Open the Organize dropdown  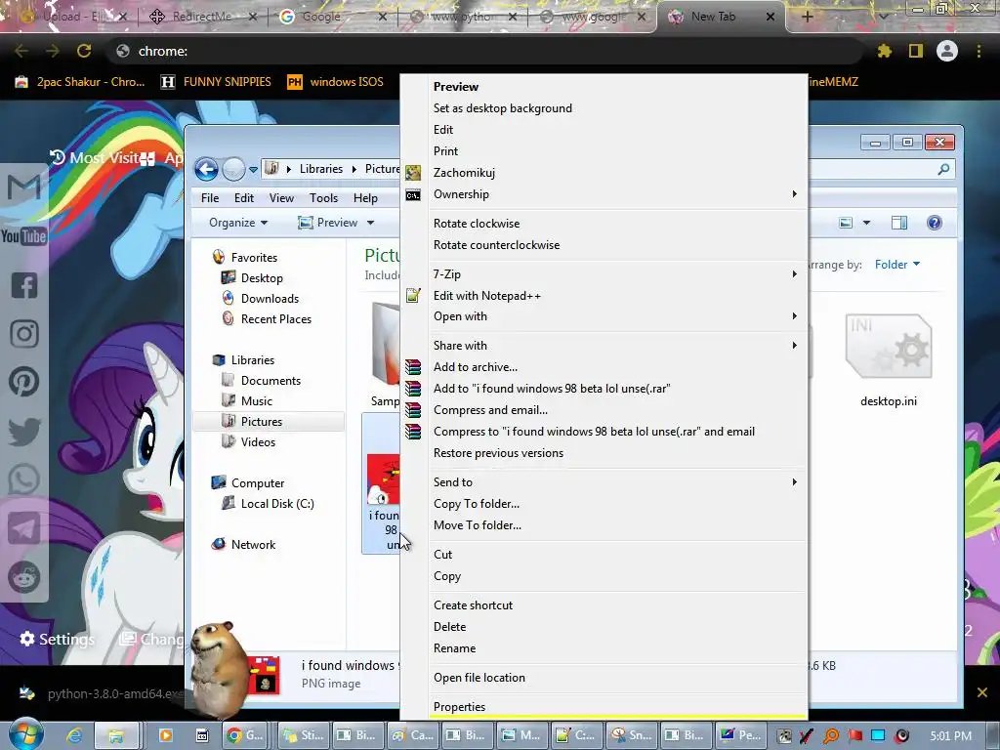(238, 223)
